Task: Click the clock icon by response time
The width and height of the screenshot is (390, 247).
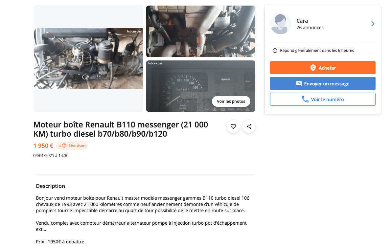Action: 275,51
